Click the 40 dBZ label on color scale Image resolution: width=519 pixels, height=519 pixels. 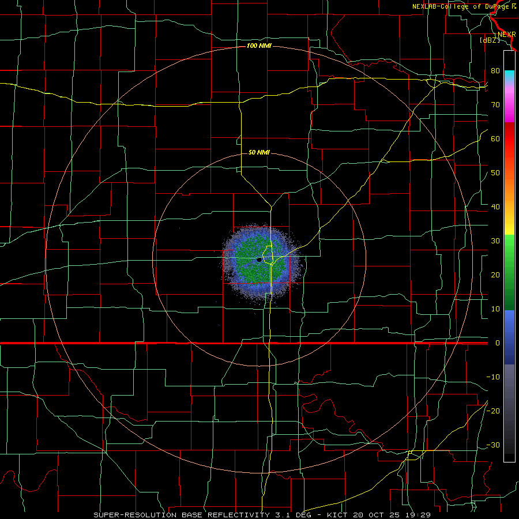495,206
